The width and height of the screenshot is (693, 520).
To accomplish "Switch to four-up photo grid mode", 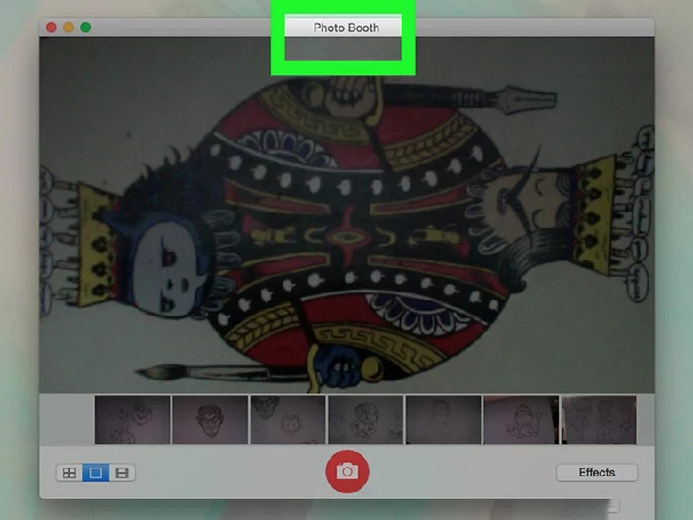I will click(68, 473).
